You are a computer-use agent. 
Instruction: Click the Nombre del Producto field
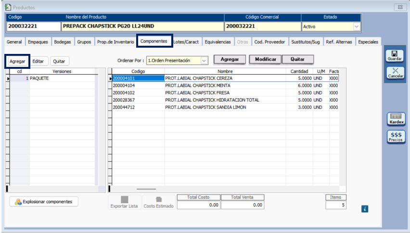coord(142,26)
